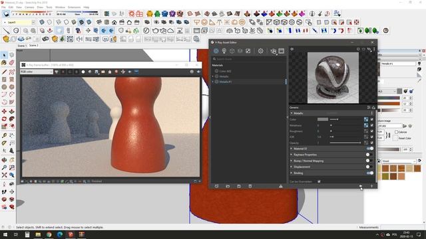Click the purge unused assets icon
The height and width of the screenshot is (239, 426).
click(x=281, y=186)
